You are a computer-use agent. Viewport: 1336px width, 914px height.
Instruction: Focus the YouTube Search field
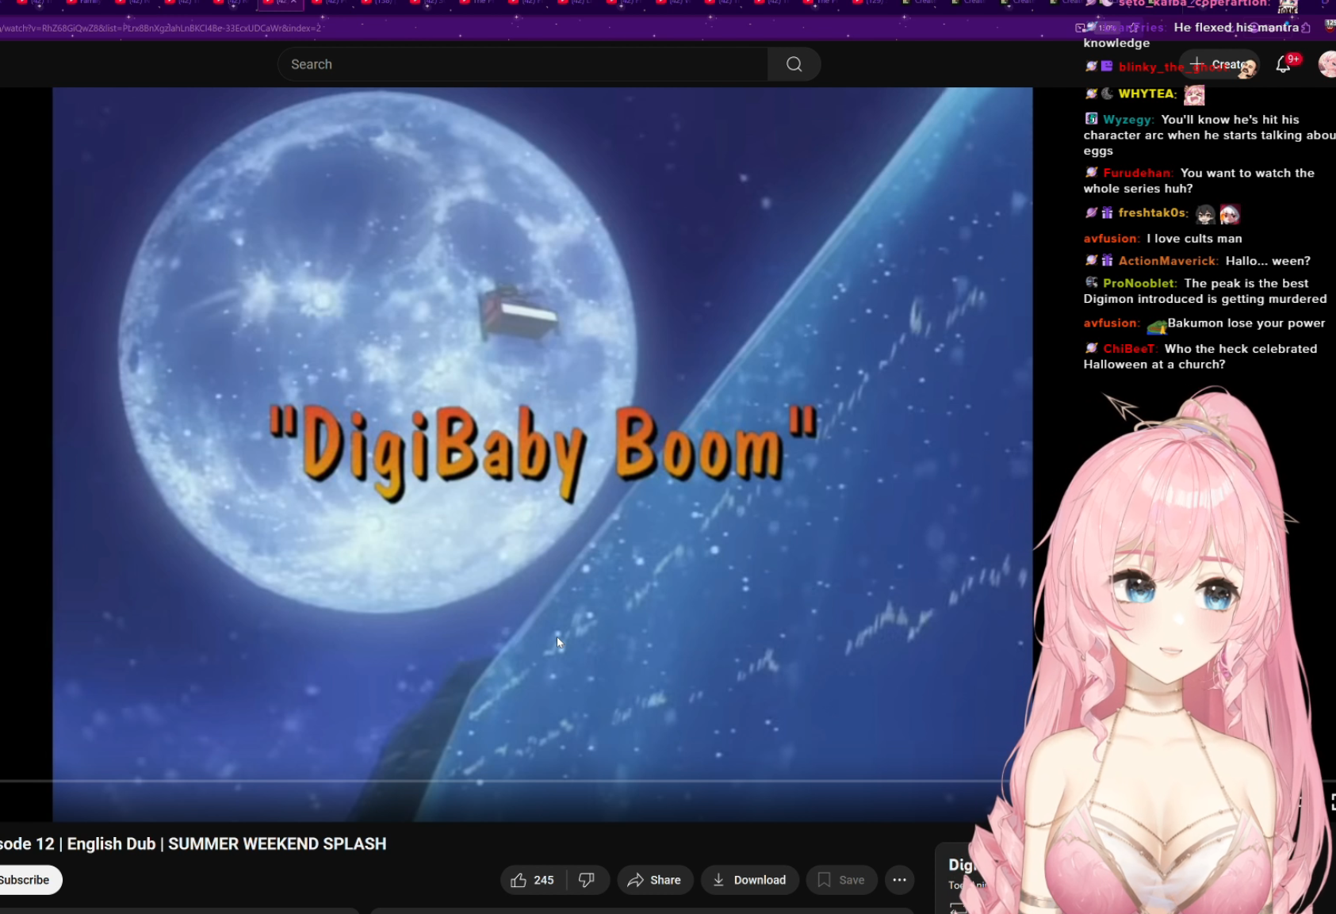coord(523,64)
